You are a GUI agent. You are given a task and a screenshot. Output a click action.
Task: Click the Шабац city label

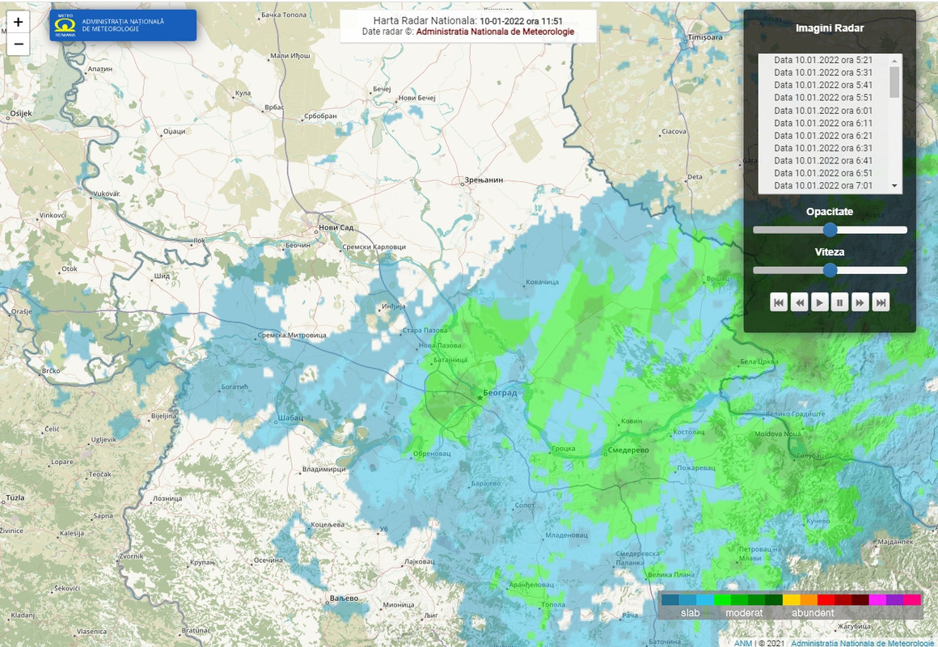pos(291,417)
